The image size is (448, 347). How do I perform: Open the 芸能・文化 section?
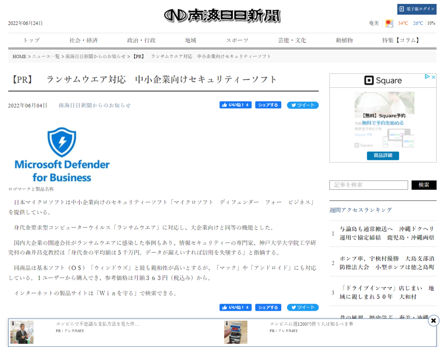pyautogui.click(x=292, y=40)
